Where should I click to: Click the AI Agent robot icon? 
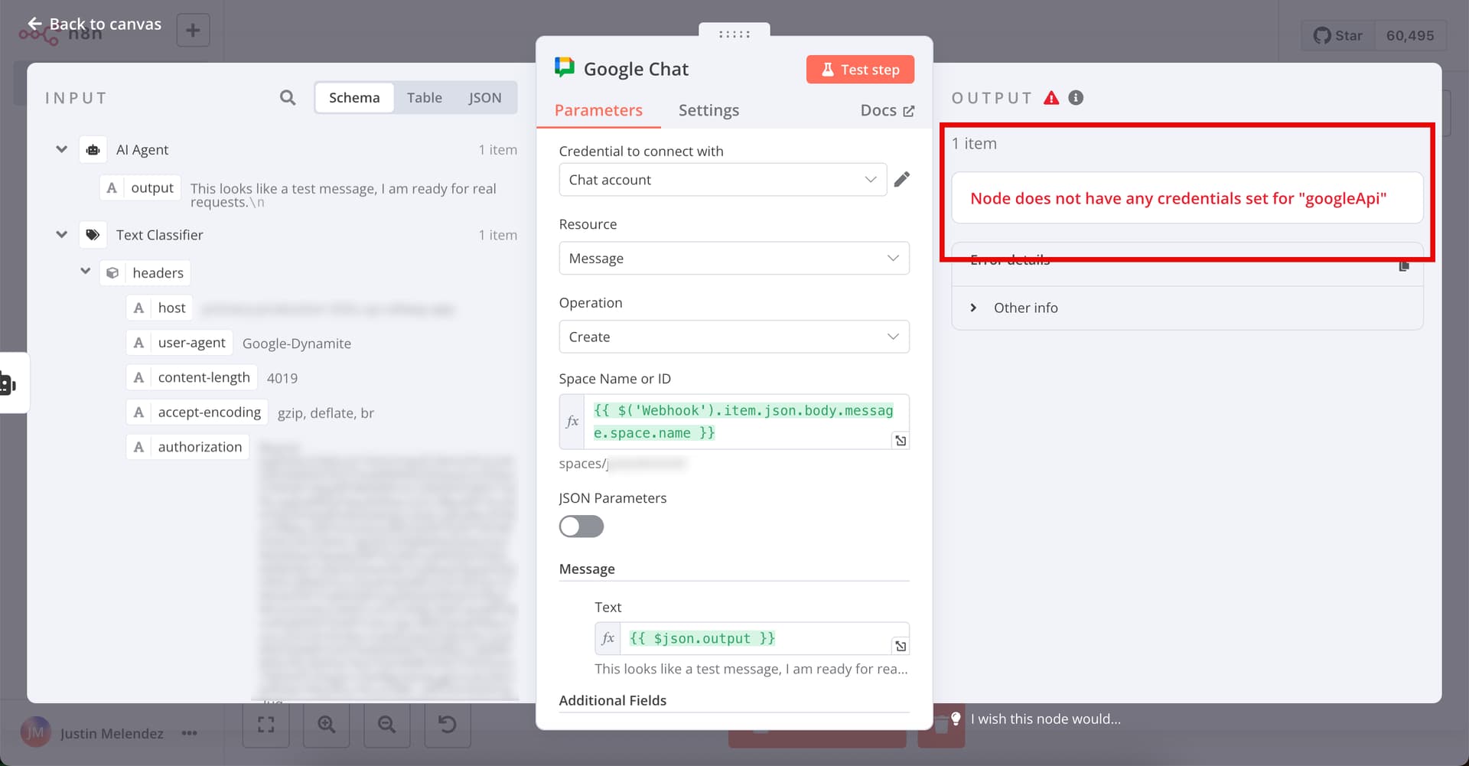pos(93,149)
